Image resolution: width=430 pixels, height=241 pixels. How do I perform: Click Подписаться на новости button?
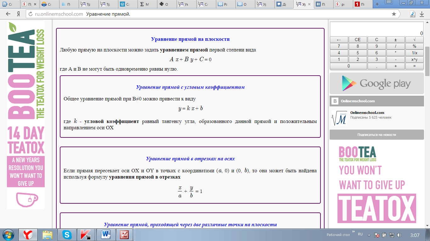click(377, 135)
